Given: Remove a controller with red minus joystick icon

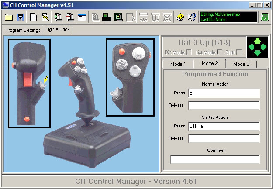Looking at the screenshot, I should click(70, 17).
